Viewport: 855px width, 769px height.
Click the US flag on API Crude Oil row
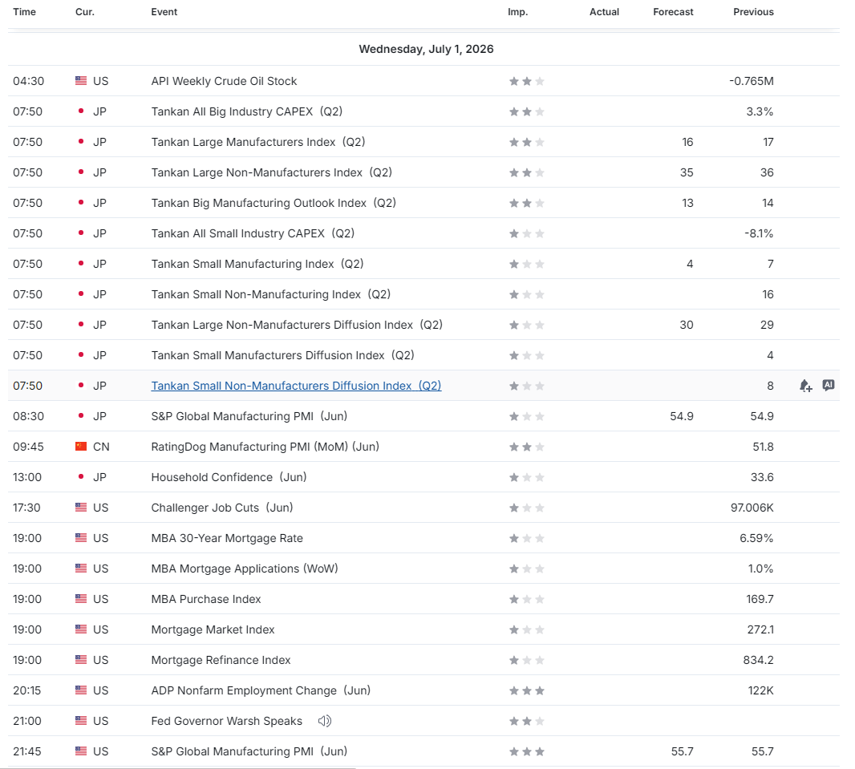pyautogui.click(x=81, y=81)
